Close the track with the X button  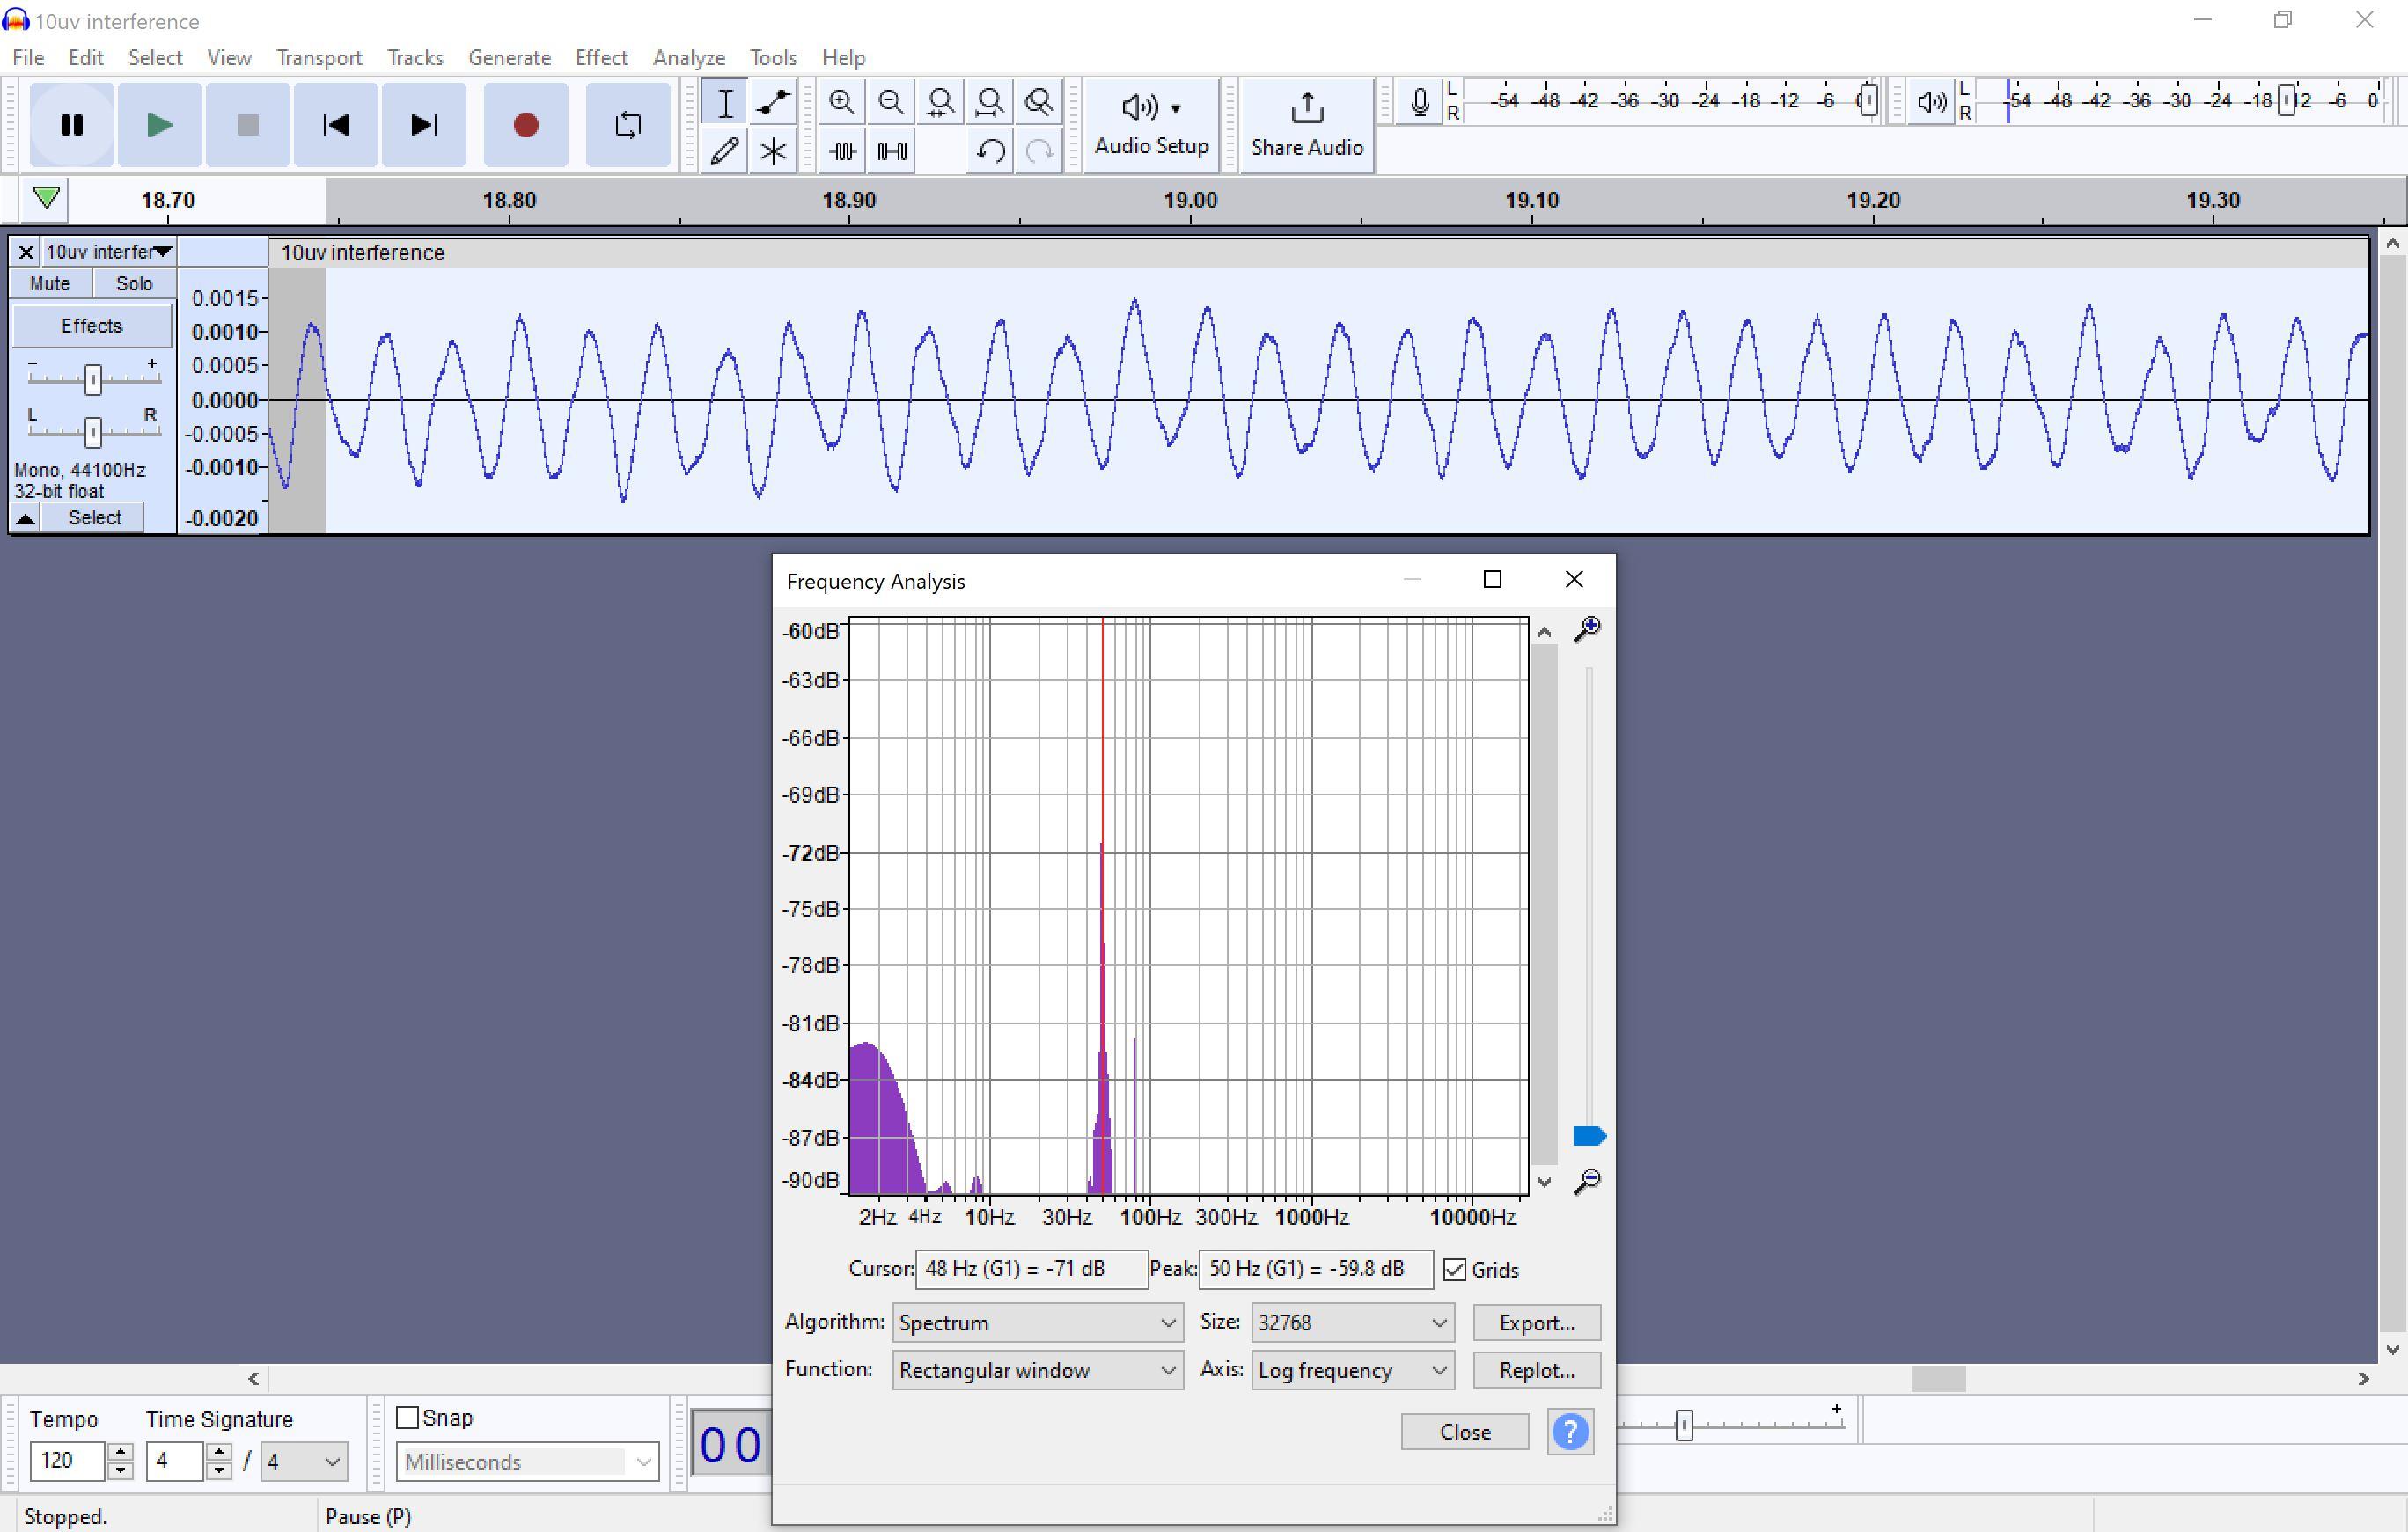coord(26,252)
